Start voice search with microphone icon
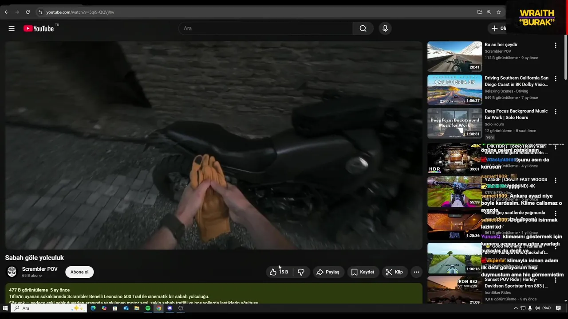 coord(385,28)
